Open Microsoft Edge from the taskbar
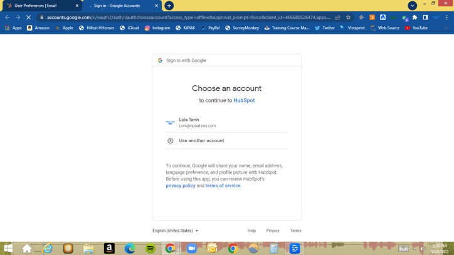 coord(130,249)
